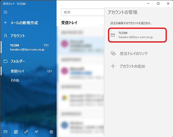The image size is (173, 137).
Task: Click アカウントの追加 to add account
Action: [132, 66]
